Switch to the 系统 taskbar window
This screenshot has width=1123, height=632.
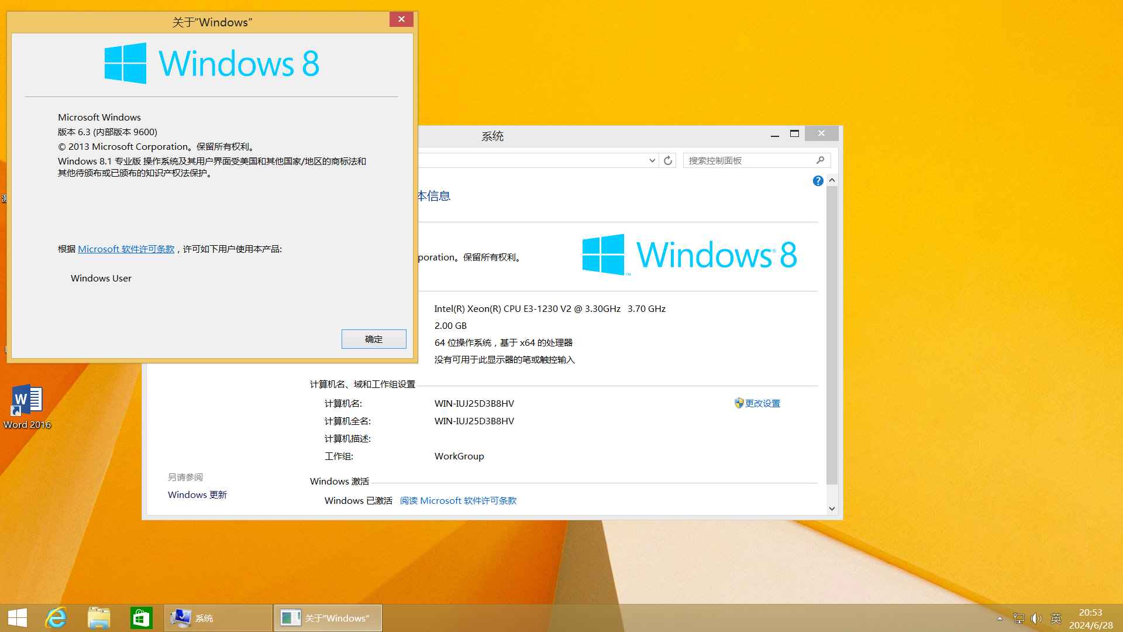218,618
